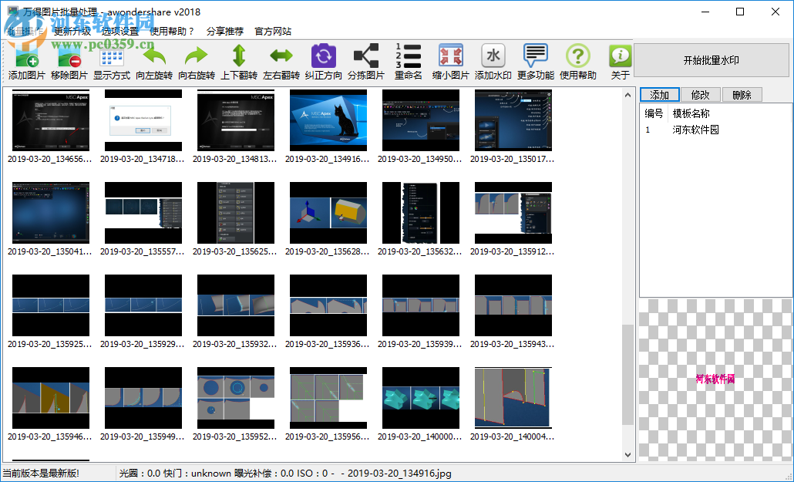This screenshot has height=482, width=794.
Task: Flip horizontally using 左右翻转 icon
Action: coord(281,57)
